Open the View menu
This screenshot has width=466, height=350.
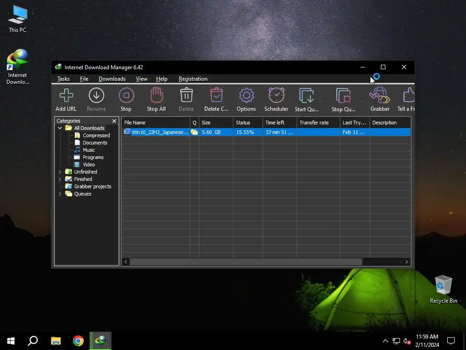coord(142,79)
